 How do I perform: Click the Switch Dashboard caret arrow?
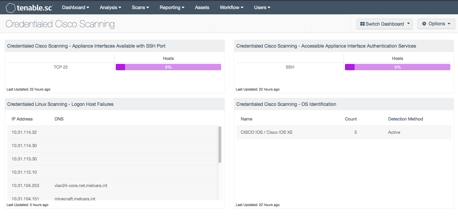[x=408, y=24]
